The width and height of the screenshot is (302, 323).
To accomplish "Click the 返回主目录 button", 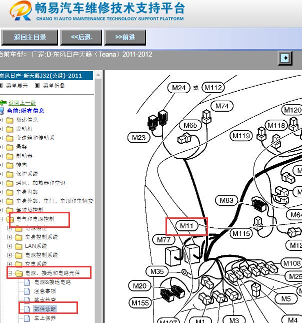I will [x=29, y=37].
